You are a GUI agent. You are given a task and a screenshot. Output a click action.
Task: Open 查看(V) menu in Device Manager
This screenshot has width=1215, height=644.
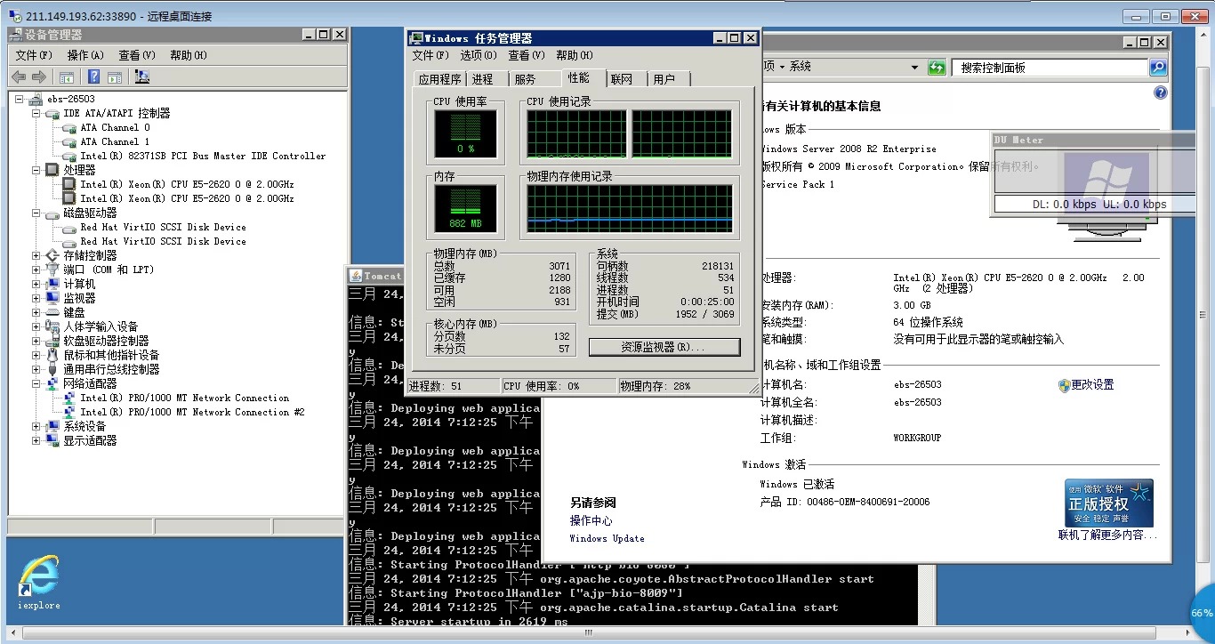pos(137,55)
